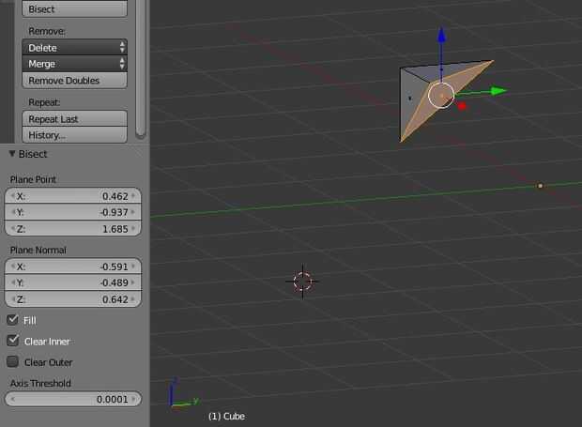This screenshot has height=427, width=582.
Task: Collapse the Bisect operator panel
Action: click(12, 154)
